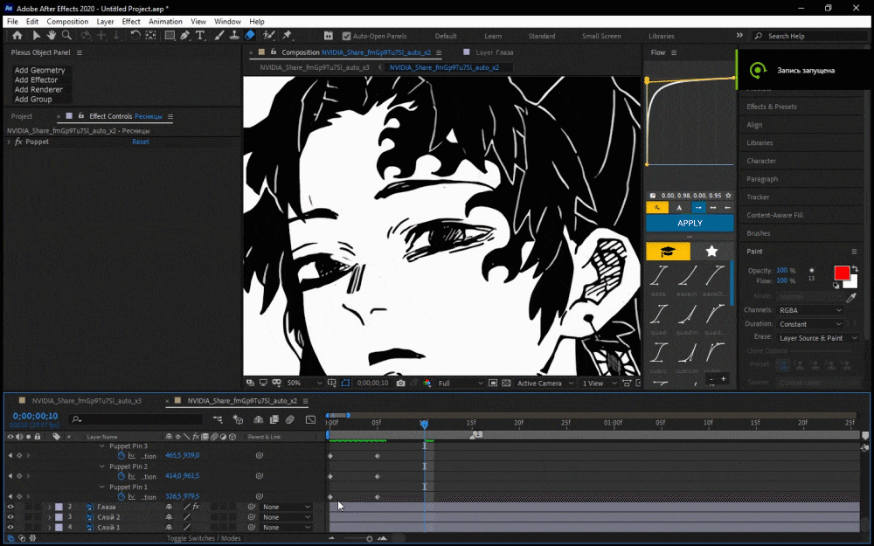Open the Flow presets graduation cap tab
Image resolution: width=874 pixels, height=546 pixels.
coord(668,252)
